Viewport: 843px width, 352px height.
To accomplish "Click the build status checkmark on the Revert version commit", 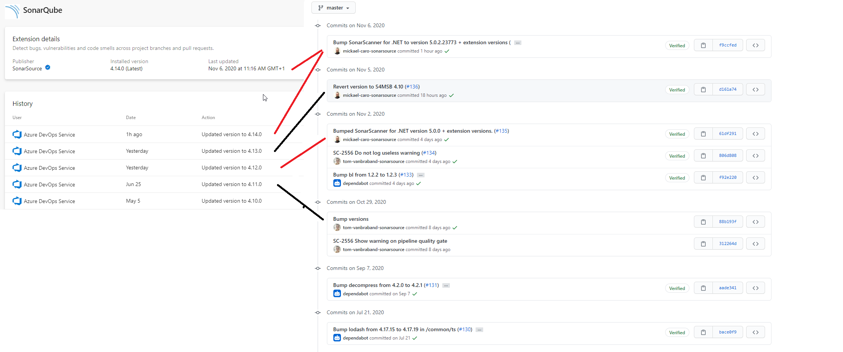I will (x=451, y=95).
